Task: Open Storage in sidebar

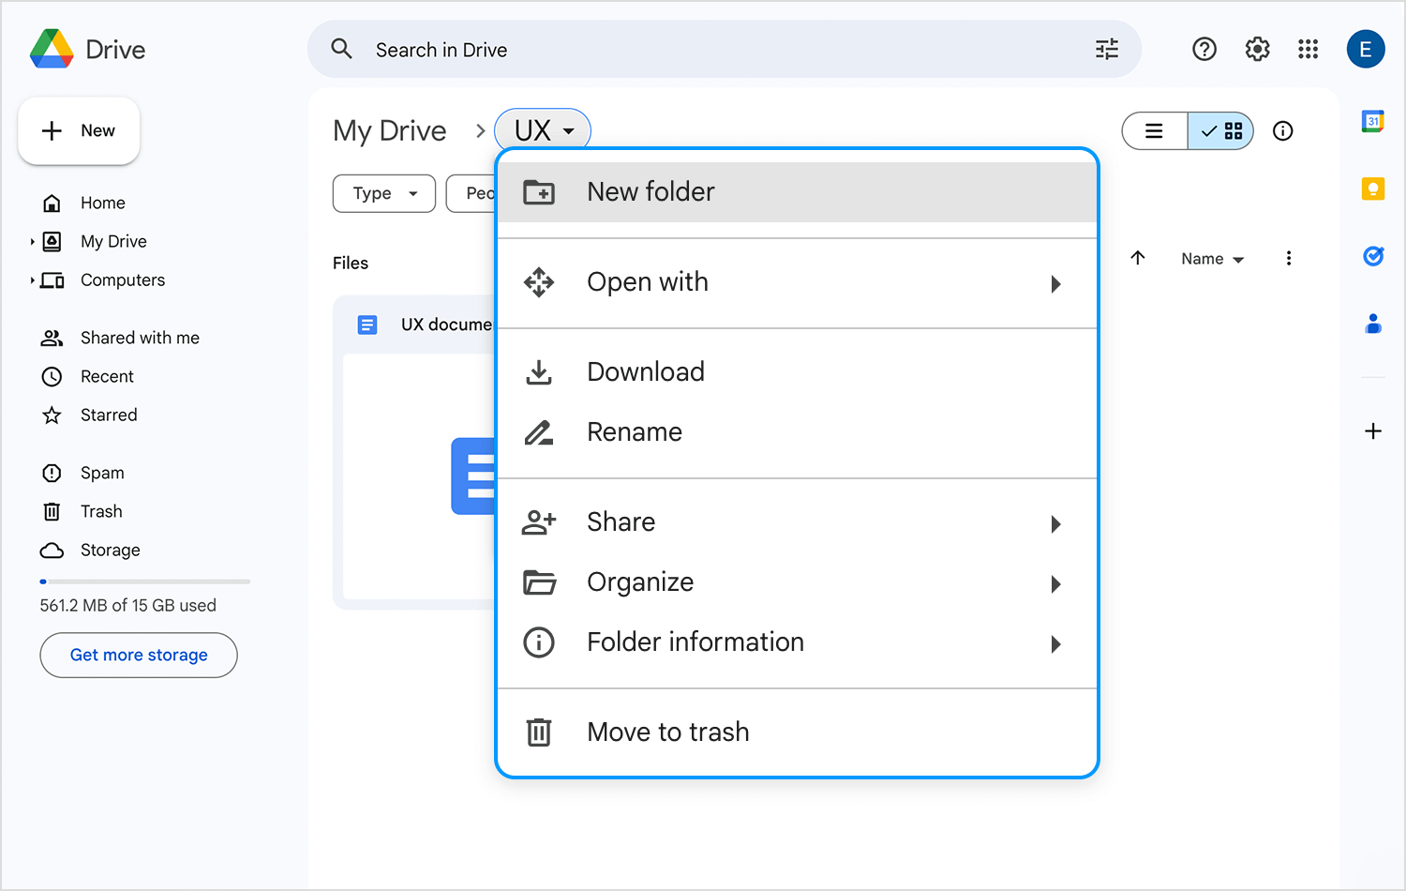Action: point(110,550)
